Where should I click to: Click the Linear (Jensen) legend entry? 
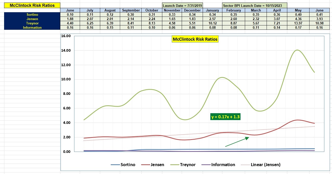click(261, 165)
